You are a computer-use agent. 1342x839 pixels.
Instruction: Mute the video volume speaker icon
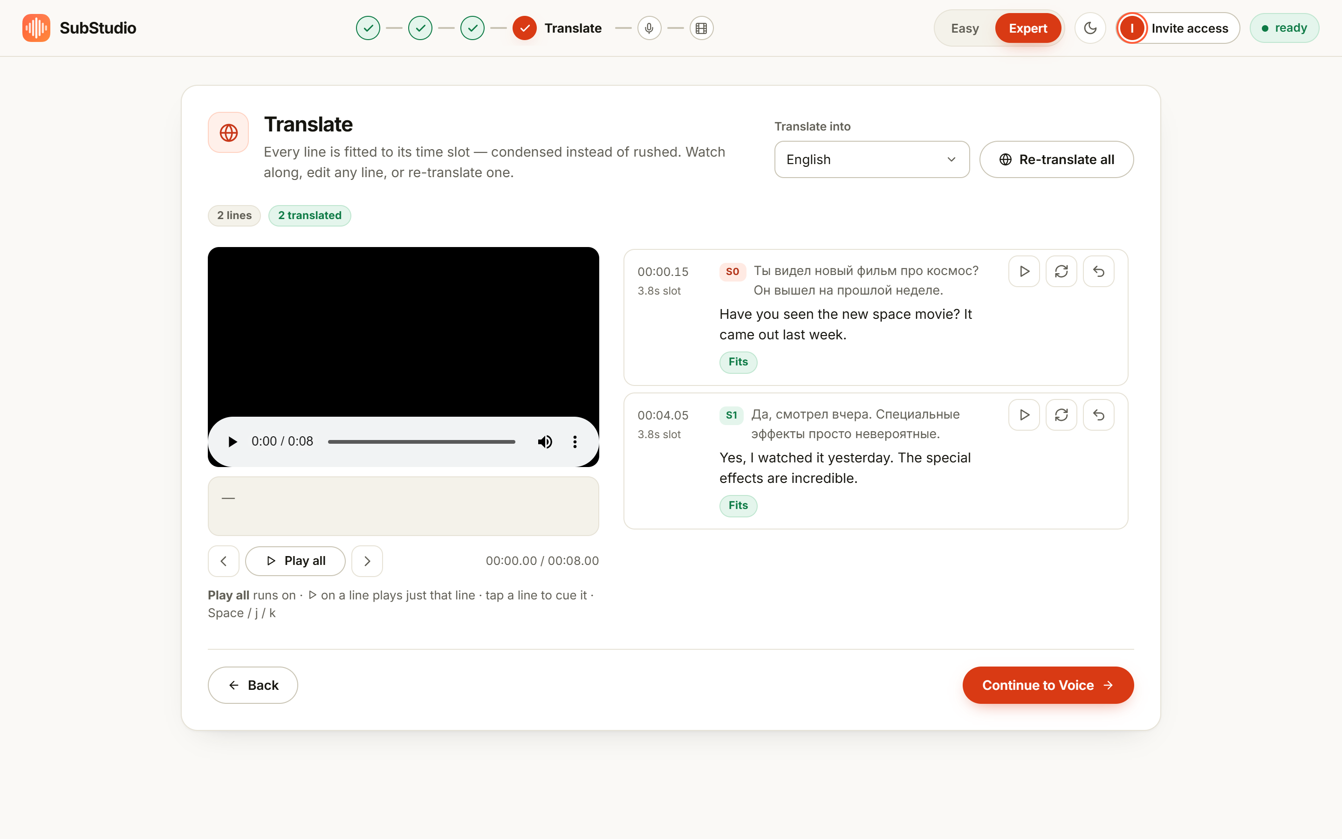click(x=545, y=442)
